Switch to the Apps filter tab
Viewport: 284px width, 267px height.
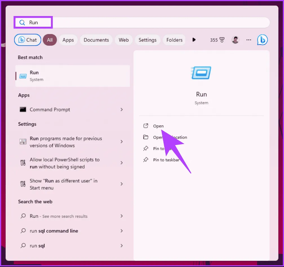point(68,40)
